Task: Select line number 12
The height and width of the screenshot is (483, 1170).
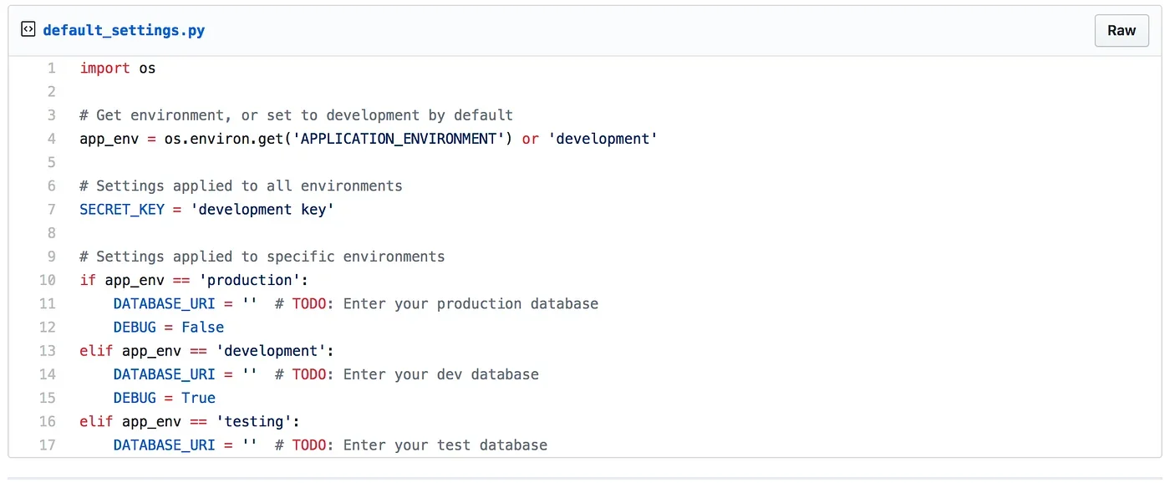Action: (48, 327)
